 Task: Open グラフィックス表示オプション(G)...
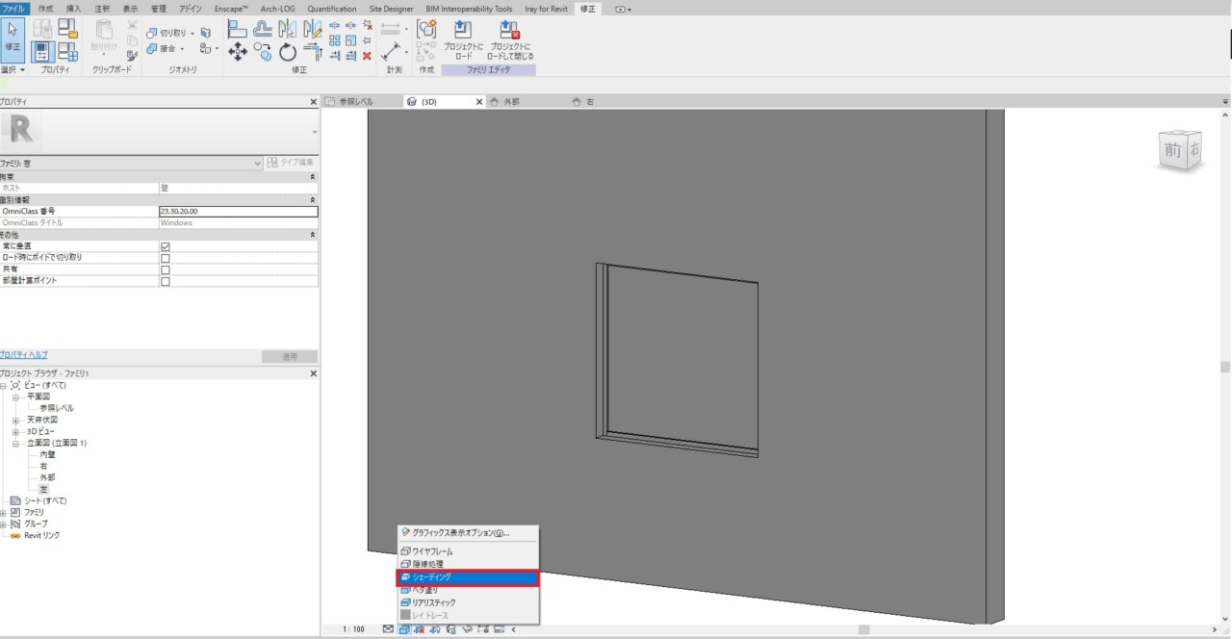click(468, 532)
